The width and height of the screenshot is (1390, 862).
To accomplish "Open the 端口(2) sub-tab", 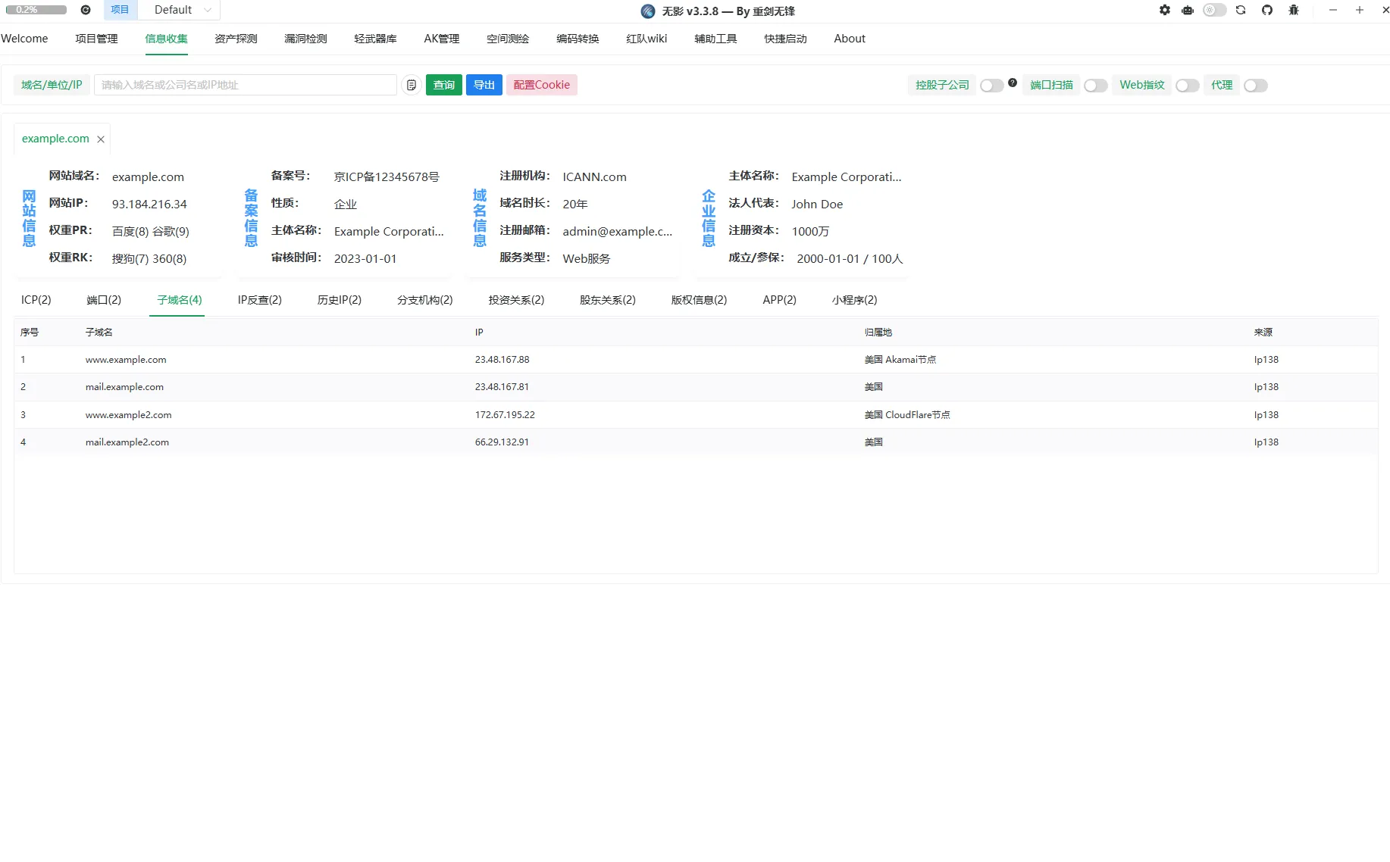I will tap(104, 300).
